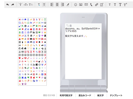Center-align the text
133x99 pixels.
pyautogui.click(x=57, y=5)
